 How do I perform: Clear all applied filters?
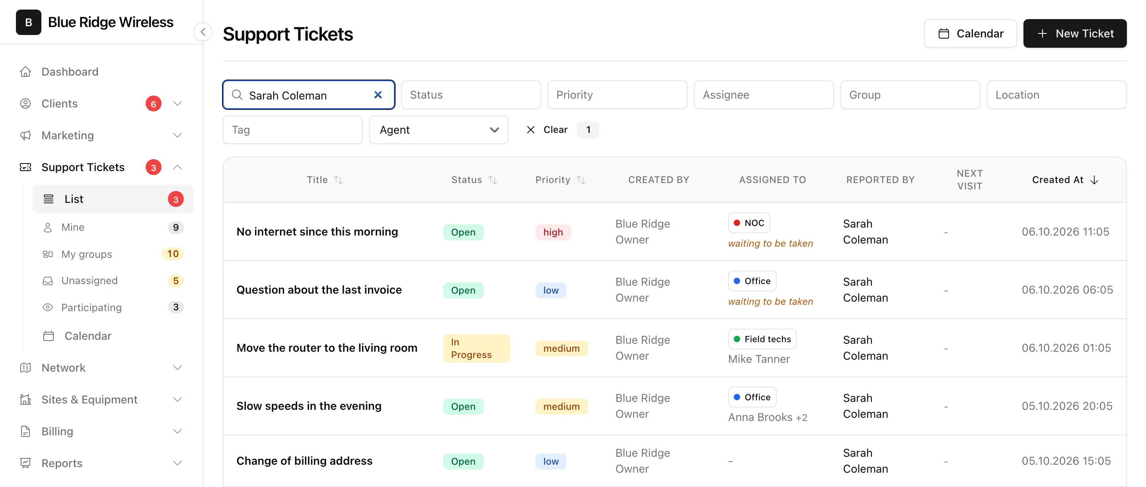547,130
